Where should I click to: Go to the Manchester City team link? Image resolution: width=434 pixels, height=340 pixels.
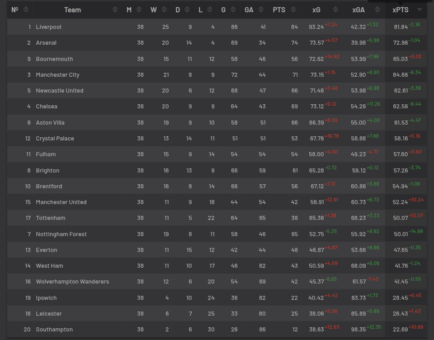click(57, 75)
